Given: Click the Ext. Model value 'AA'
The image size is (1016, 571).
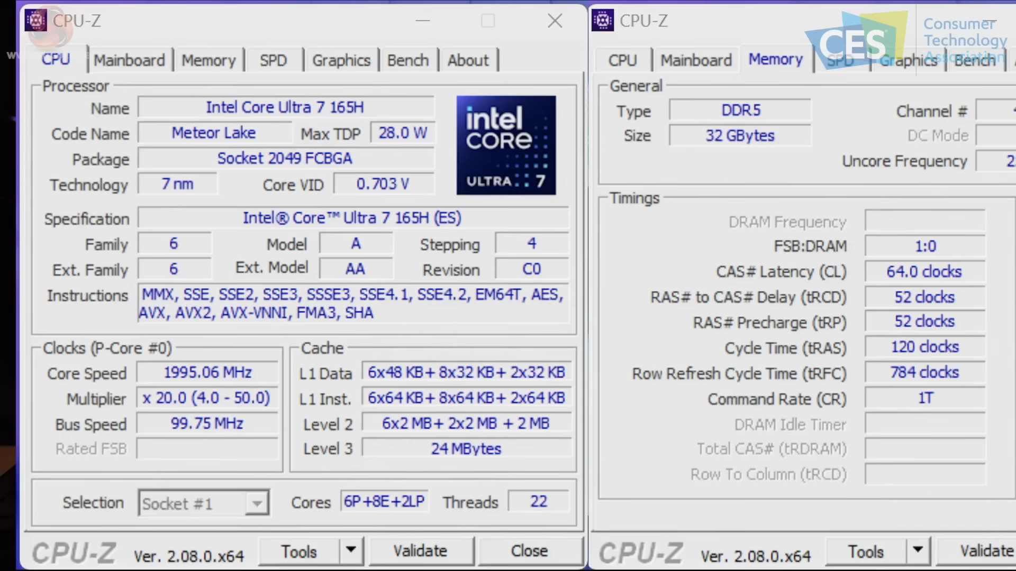Looking at the screenshot, I should 356,269.
